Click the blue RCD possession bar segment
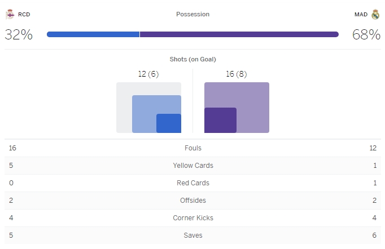The height and width of the screenshot is (249, 385). pyautogui.click(x=93, y=34)
